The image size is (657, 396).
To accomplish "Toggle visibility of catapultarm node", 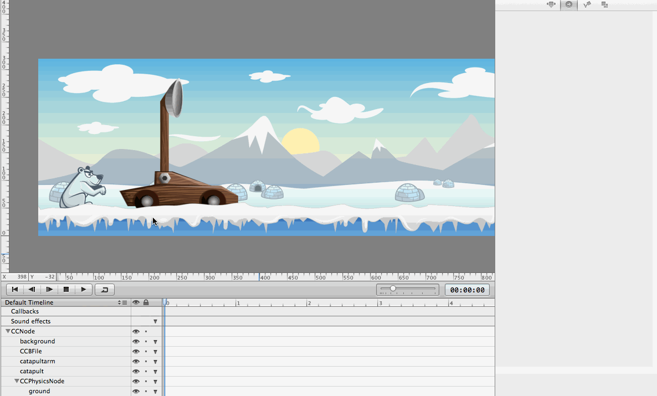I will pos(136,362).
